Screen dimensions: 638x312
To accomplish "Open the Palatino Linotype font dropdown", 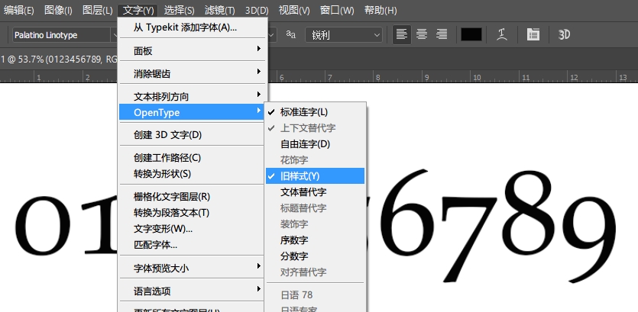I will point(62,34).
